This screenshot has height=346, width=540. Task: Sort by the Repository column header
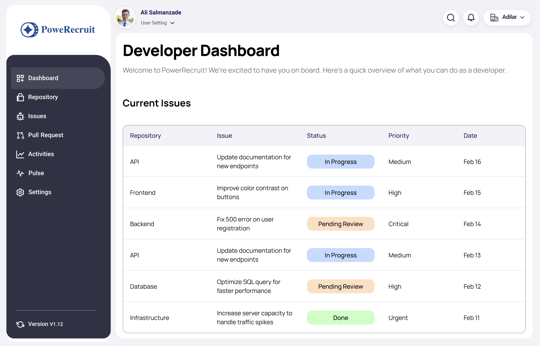tap(145, 136)
